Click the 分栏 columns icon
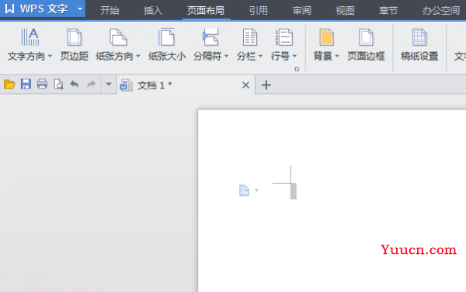 (249, 37)
